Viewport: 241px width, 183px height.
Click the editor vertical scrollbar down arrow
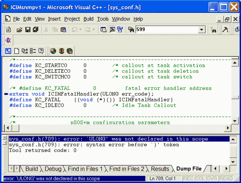click(235, 121)
